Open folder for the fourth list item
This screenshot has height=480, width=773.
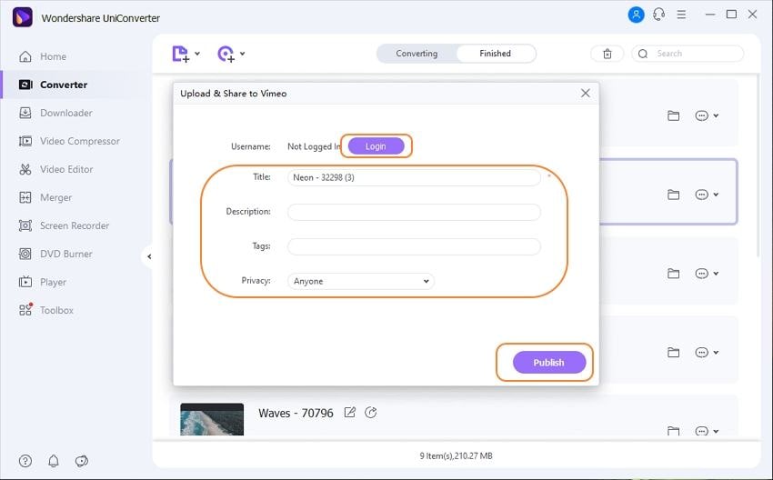(x=673, y=353)
